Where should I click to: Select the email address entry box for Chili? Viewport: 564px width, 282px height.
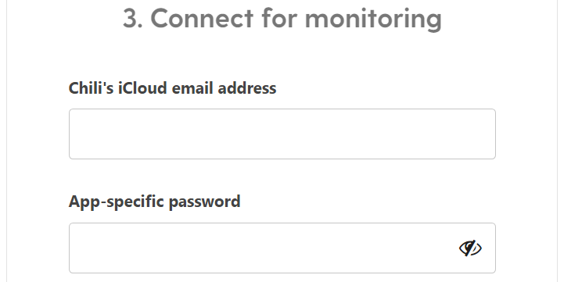282,134
